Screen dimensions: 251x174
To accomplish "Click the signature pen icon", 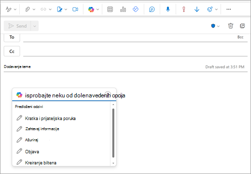I will tap(59, 9).
